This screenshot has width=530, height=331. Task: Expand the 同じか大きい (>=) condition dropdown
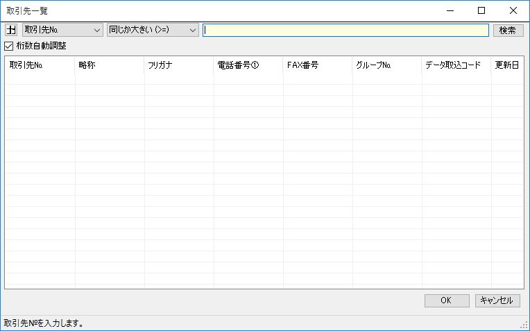153,30
